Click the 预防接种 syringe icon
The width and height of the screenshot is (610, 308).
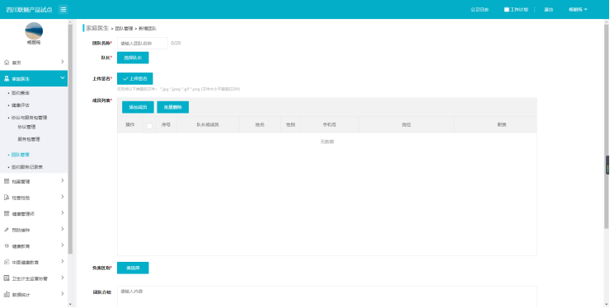7,230
